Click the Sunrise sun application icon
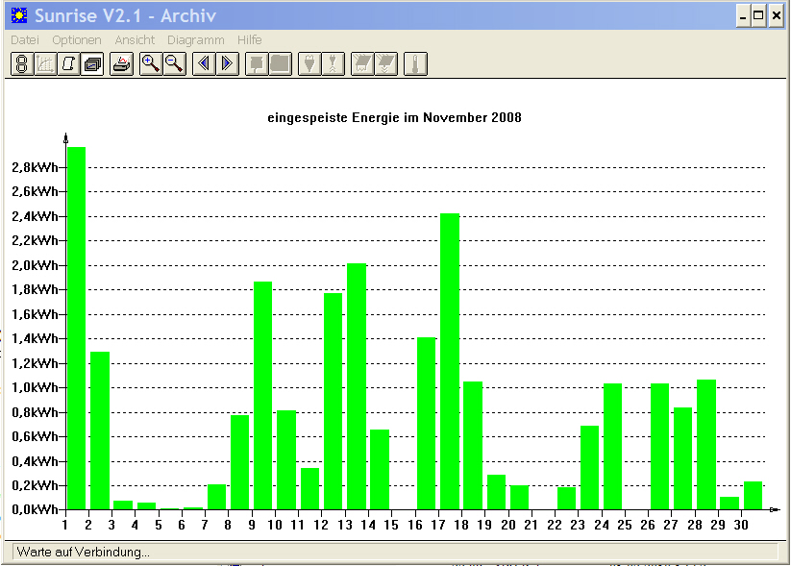The width and height of the screenshot is (791, 566). 19,15
